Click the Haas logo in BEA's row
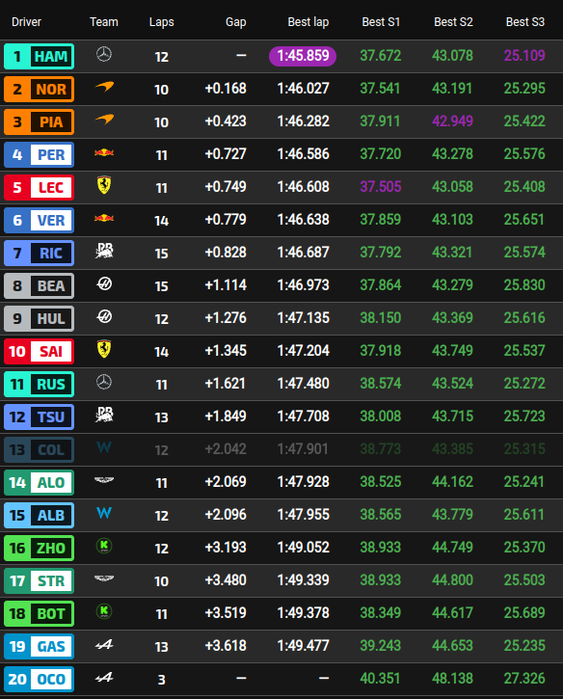This screenshot has height=699, width=563. 104,284
